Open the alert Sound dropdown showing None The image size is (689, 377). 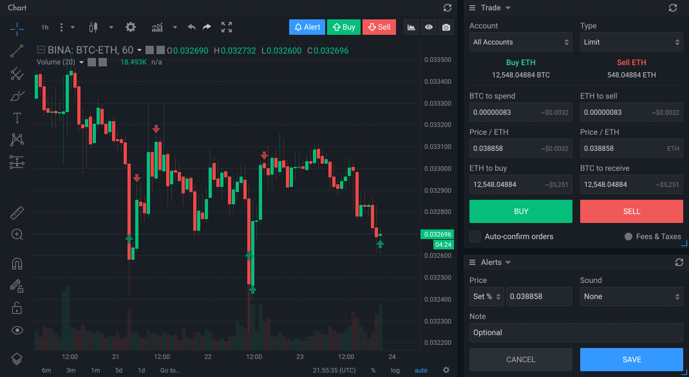[632, 296]
